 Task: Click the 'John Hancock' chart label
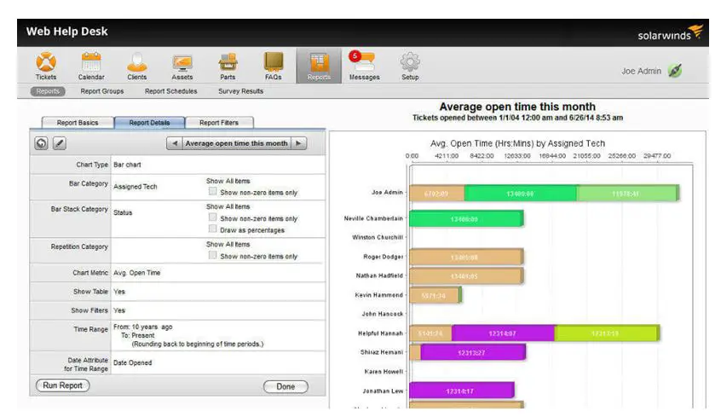(382, 314)
